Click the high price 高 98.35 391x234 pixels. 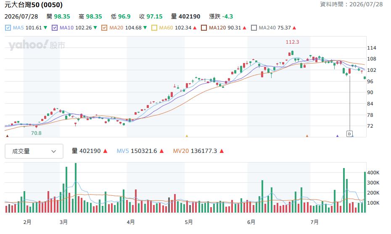pos(90,17)
